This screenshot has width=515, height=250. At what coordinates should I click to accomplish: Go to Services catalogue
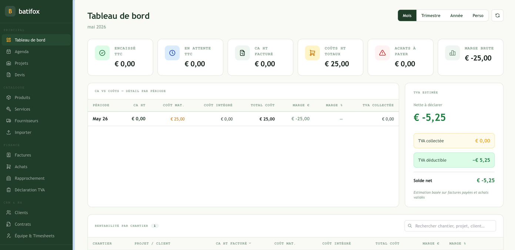(36, 109)
